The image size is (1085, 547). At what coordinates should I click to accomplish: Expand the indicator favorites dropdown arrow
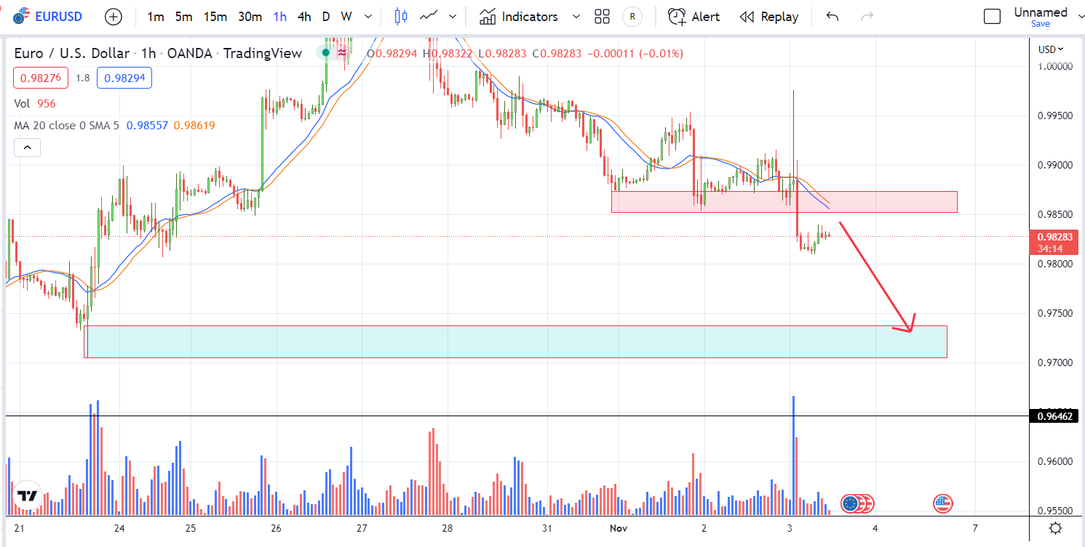coord(576,16)
